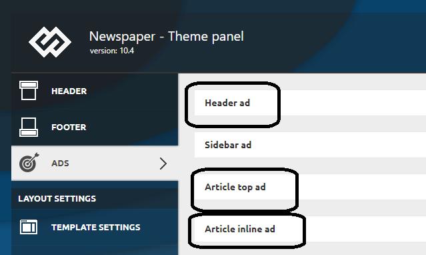The height and width of the screenshot is (255, 426).
Task: Open the FOOTER menu section
Action: (95, 127)
